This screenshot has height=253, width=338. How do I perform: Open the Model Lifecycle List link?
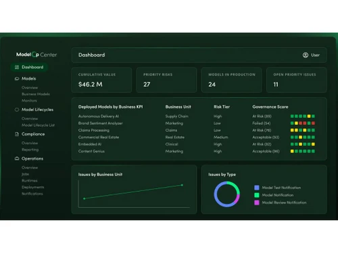[38, 125]
